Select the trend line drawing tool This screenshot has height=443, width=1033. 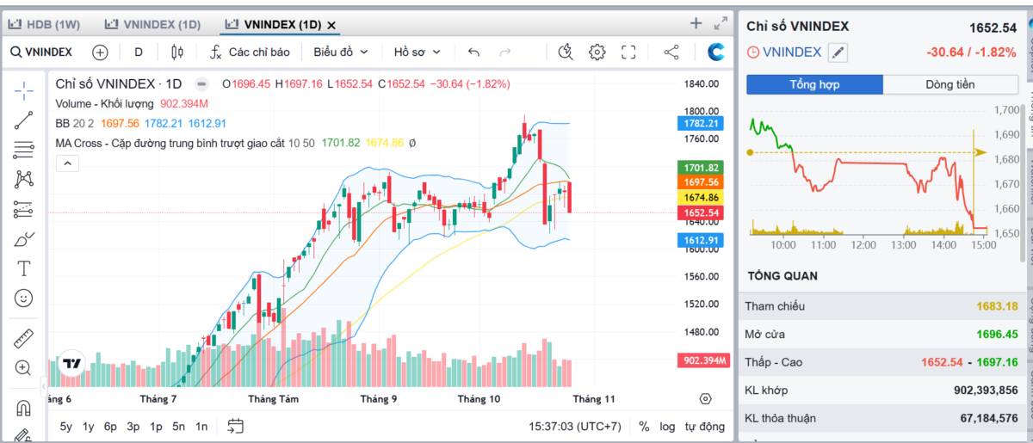coord(24,120)
